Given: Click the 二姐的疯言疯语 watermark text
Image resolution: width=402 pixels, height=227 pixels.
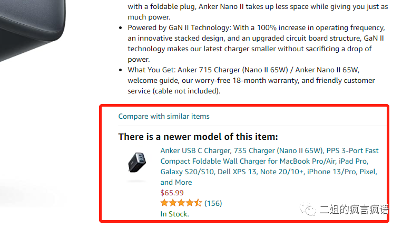Looking at the screenshot, I should (x=353, y=210).
